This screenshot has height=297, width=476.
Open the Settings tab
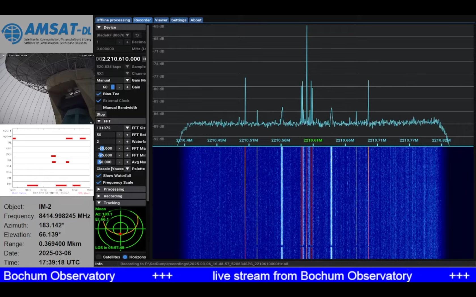[179, 20]
